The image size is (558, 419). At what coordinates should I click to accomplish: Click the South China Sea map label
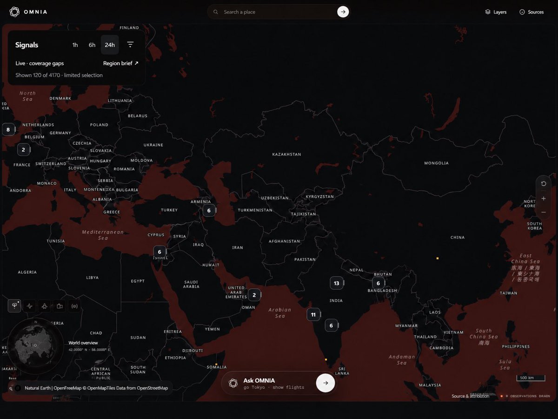click(x=484, y=337)
